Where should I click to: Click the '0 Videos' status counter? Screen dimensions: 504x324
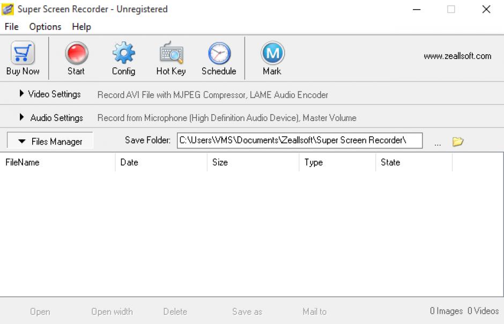[x=483, y=311]
